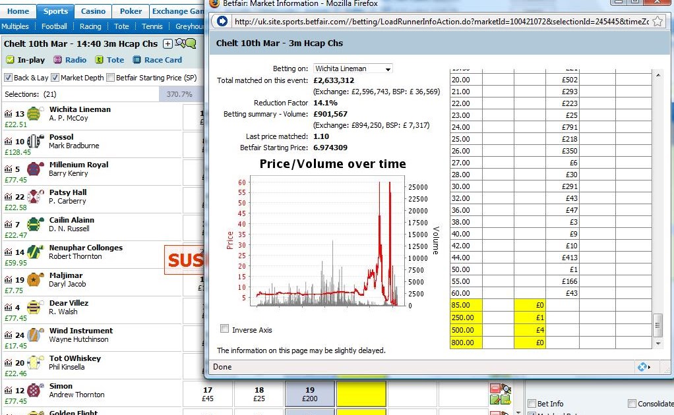Open the chart icon for Possol
The image size is (674, 415).
coord(8,141)
